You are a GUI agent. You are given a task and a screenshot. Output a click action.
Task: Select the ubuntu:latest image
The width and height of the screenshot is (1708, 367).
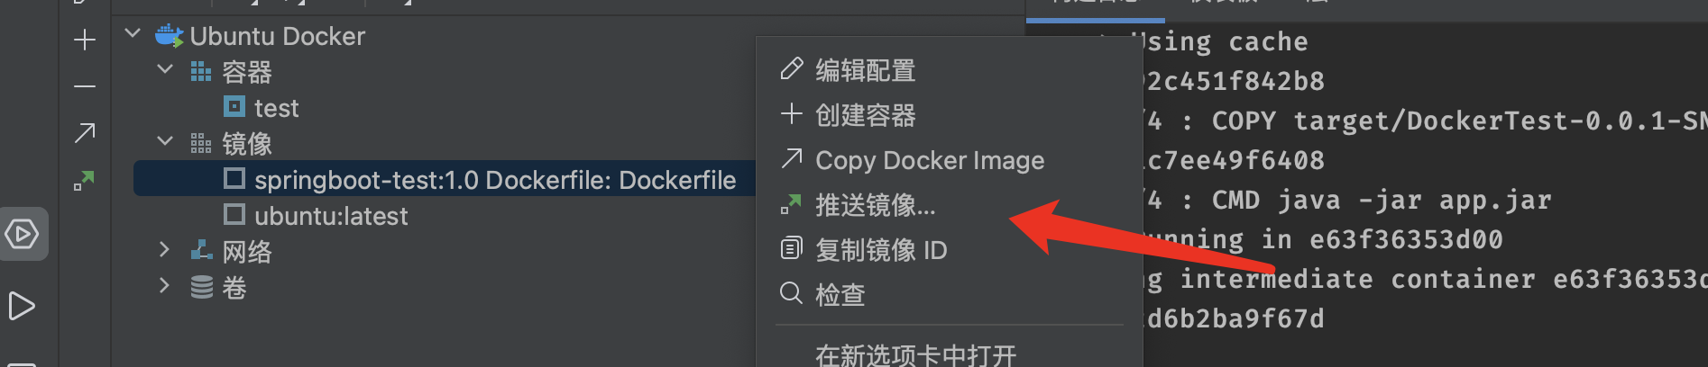click(x=330, y=216)
